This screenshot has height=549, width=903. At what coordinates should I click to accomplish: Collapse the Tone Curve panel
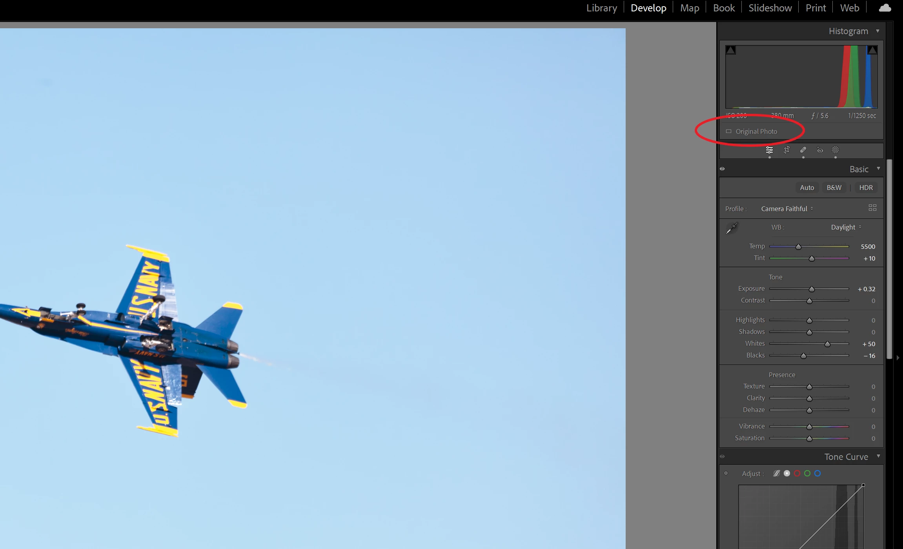coord(878,456)
